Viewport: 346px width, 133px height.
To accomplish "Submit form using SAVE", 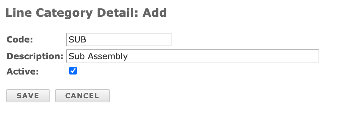I will pyautogui.click(x=28, y=96).
